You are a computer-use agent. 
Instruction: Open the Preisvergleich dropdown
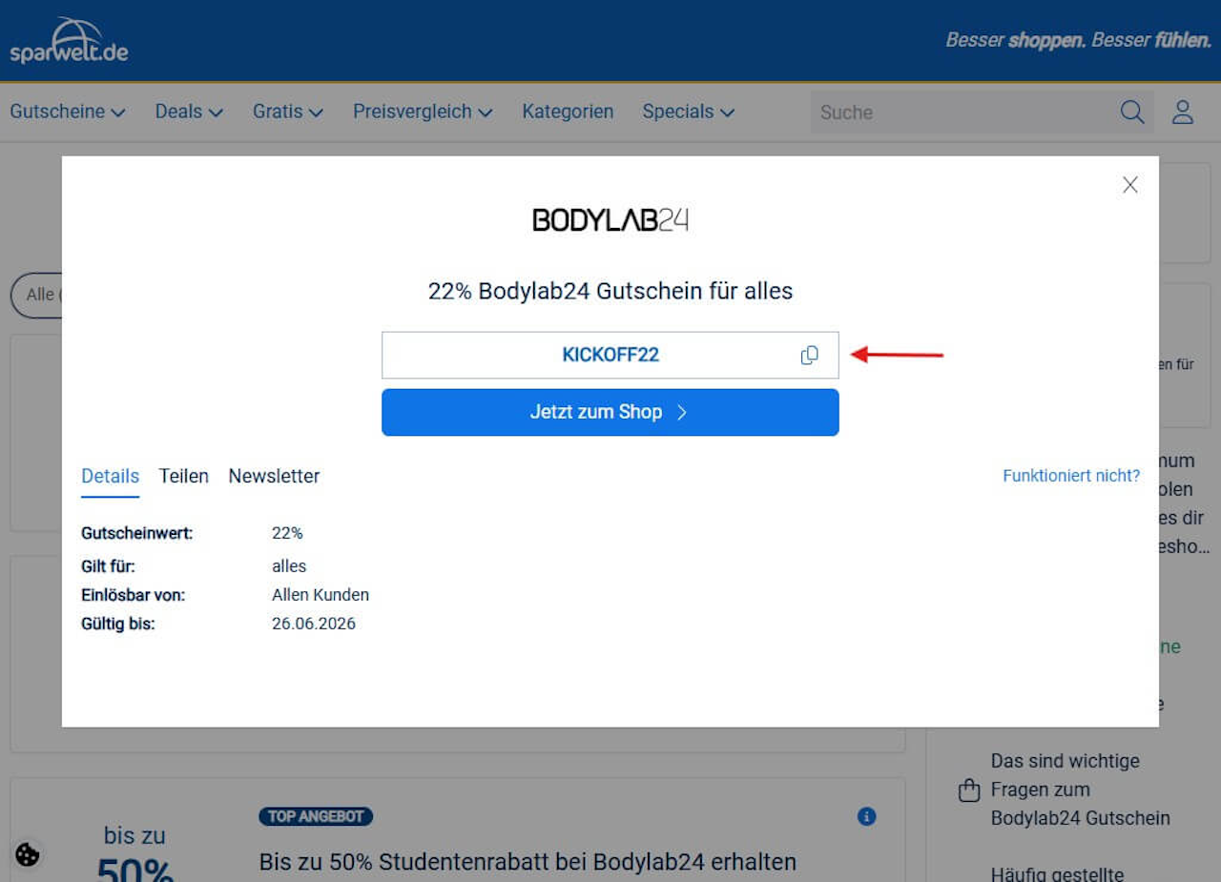(x=423, y=112)
